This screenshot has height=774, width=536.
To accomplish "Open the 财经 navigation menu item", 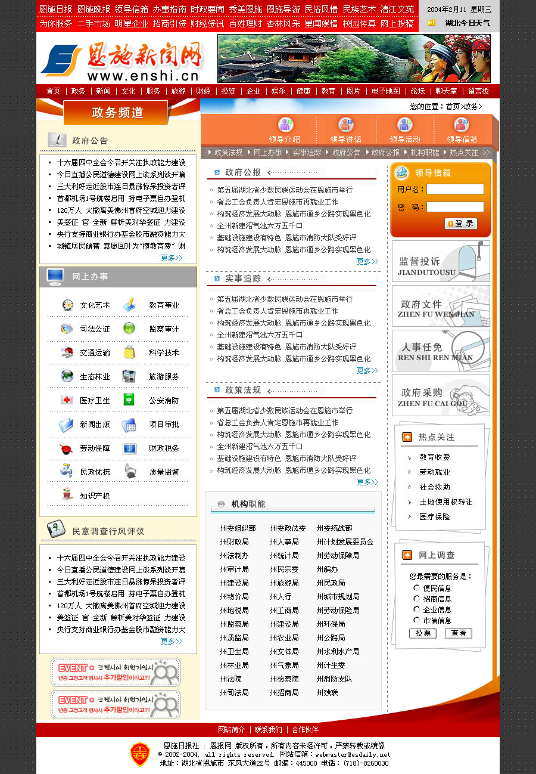I will [x=203, y=91].
